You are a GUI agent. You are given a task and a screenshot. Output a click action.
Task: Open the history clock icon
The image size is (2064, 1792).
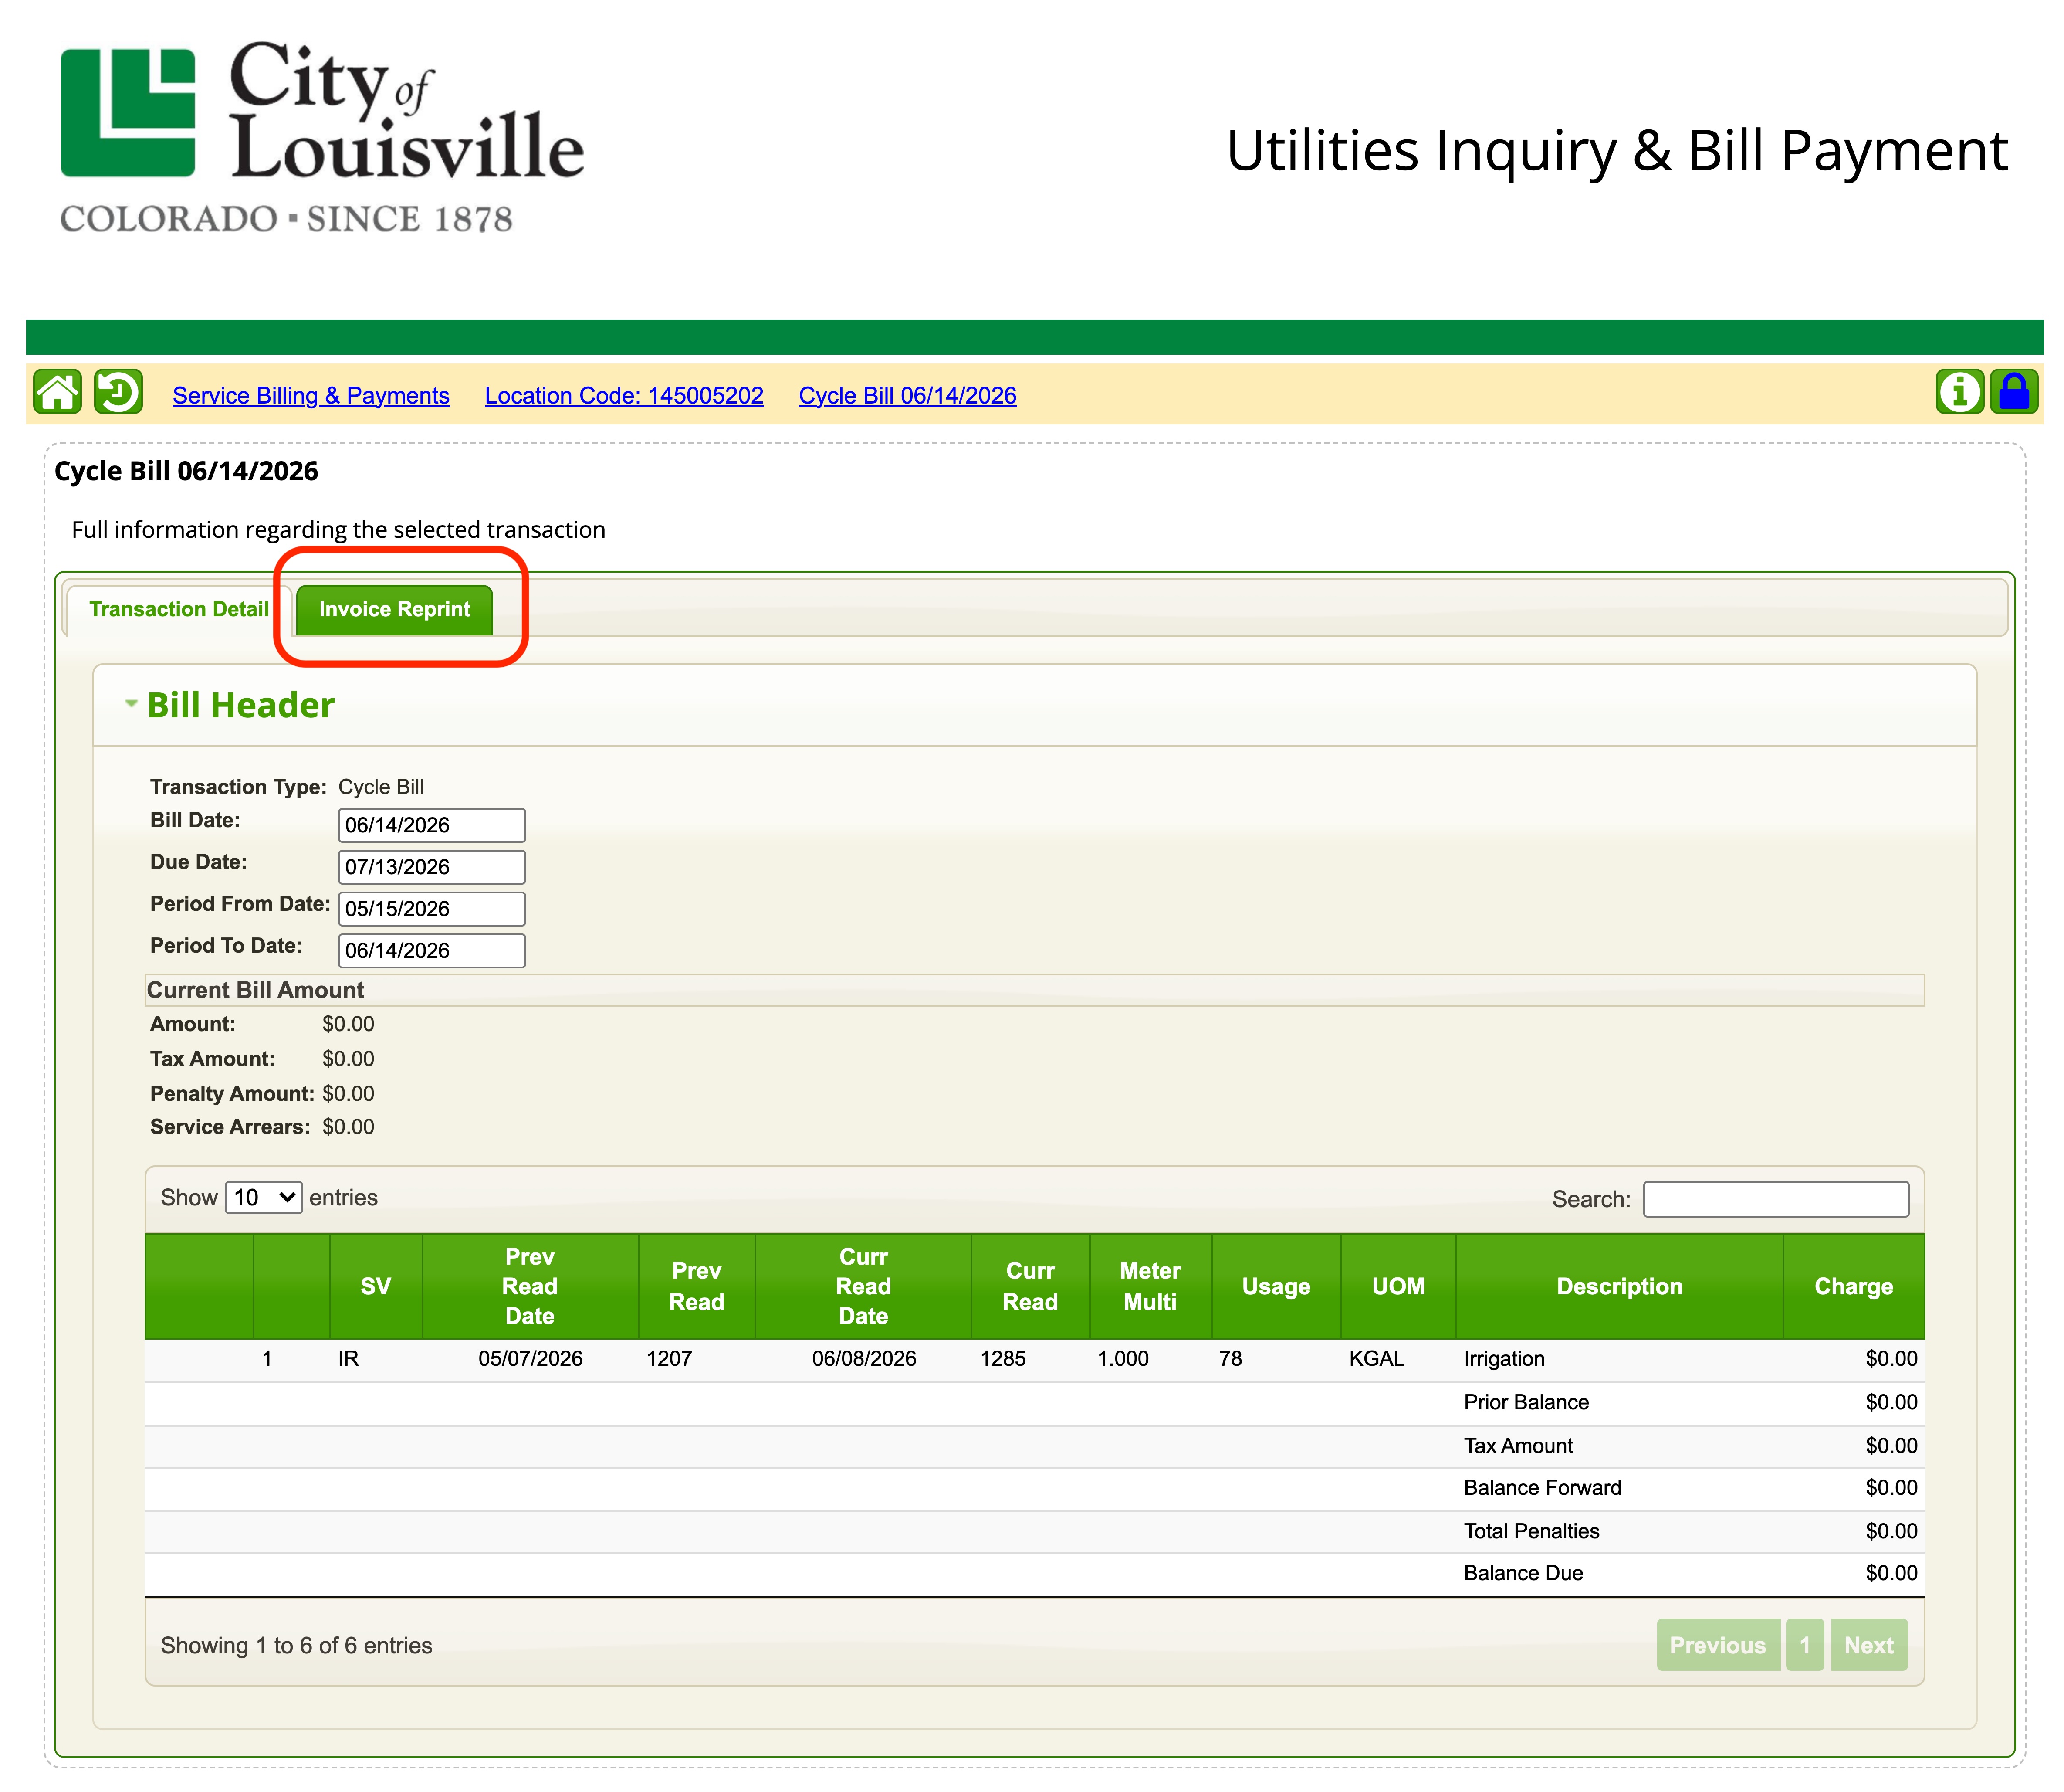click(118, 392)
